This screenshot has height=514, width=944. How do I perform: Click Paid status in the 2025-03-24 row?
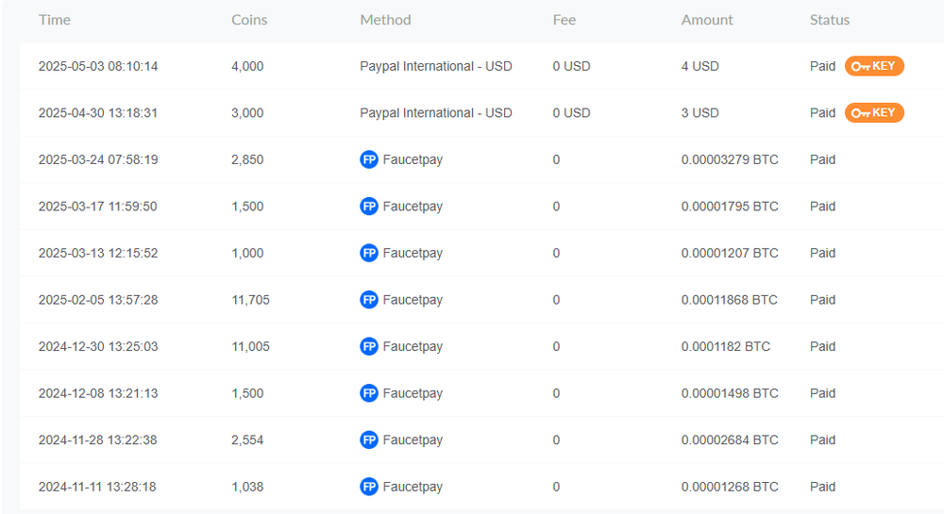[x=822, y=159]
